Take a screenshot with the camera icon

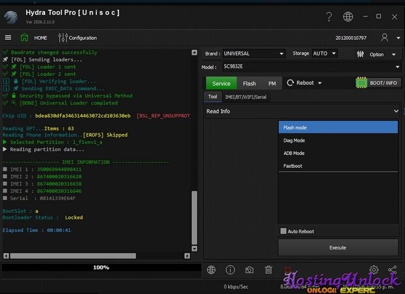(249, 269)
